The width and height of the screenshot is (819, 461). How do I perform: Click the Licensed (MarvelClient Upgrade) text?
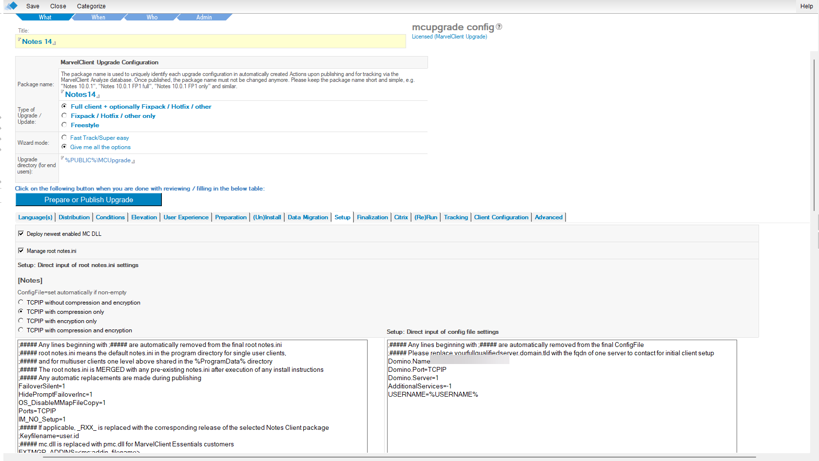coord(449,37)
